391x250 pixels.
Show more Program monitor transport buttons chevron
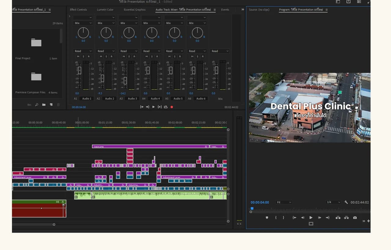[364, 221]
